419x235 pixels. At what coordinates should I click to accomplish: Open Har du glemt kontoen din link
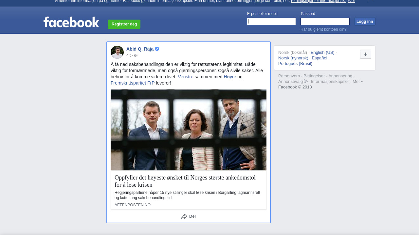pos(323,29)
